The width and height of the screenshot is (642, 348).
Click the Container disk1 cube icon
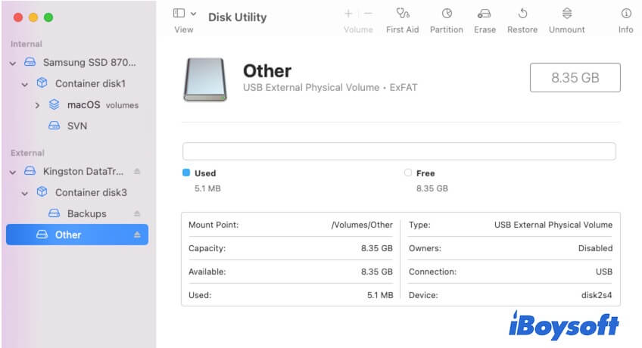pos(42,83)
